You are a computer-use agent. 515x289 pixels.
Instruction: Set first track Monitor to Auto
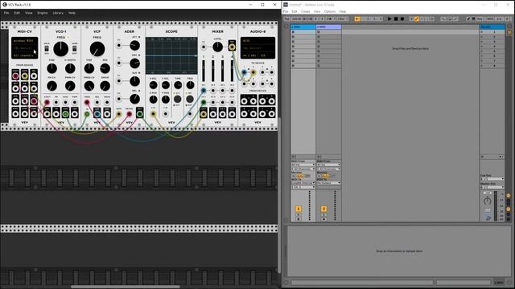300,176
